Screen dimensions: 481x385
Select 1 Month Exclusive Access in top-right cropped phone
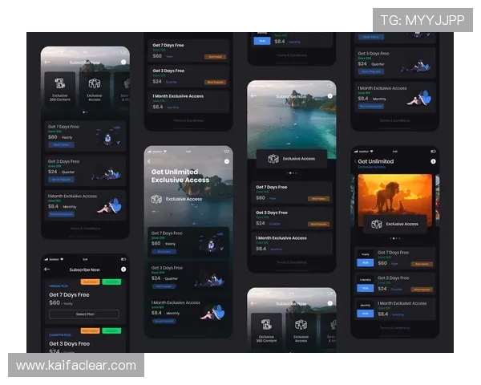tap(394, 98)
